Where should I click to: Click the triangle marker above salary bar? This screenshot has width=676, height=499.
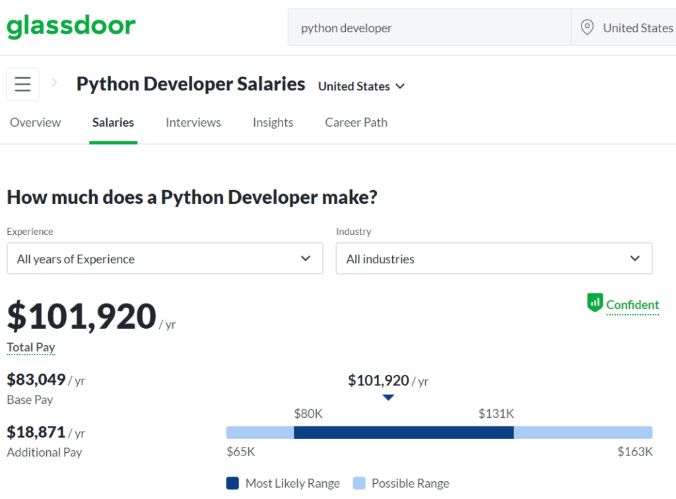coord(388,397)
